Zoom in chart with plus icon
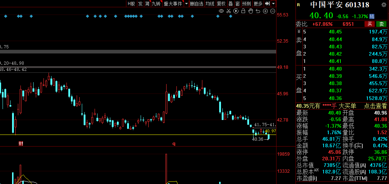This screenshot has width=389, height=184. click(x=265, y=11)
